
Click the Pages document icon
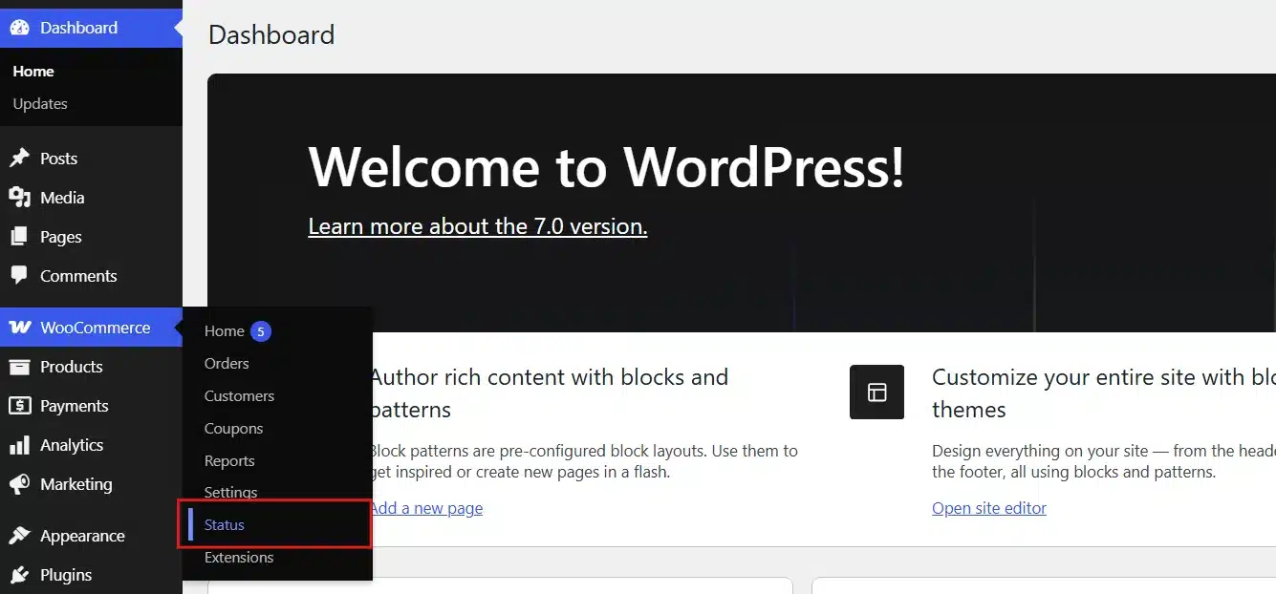point(19,237)
